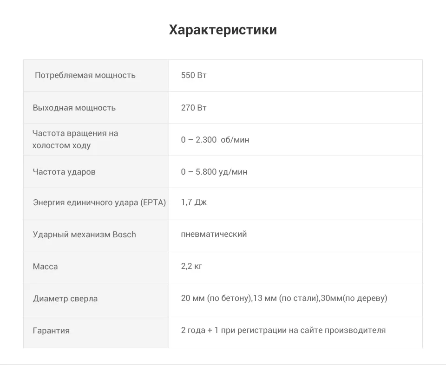
Task: Click the 0 – 5.800 уд/мин value
Action: [214, 172]
